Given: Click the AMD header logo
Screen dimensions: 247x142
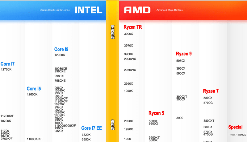Looking at the screenshot, I should (x=137, y=10).
